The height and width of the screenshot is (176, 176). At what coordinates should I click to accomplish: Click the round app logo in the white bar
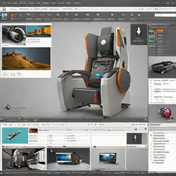pyautogui.click(x=4, y=9)
